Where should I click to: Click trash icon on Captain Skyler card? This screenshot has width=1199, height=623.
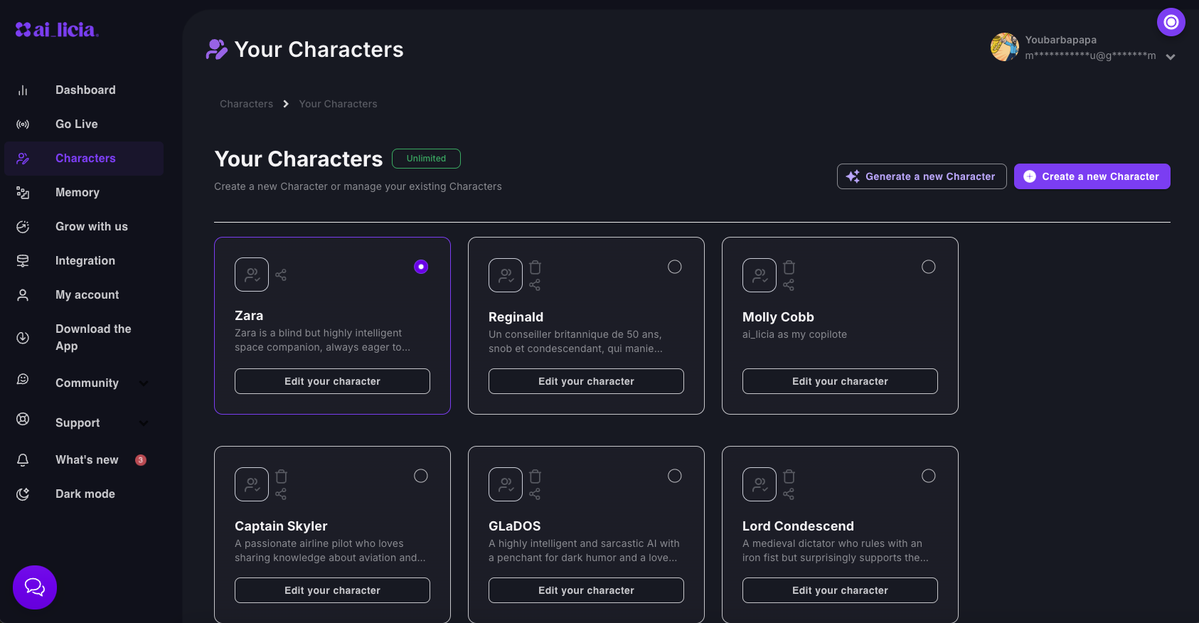point(282,476)
